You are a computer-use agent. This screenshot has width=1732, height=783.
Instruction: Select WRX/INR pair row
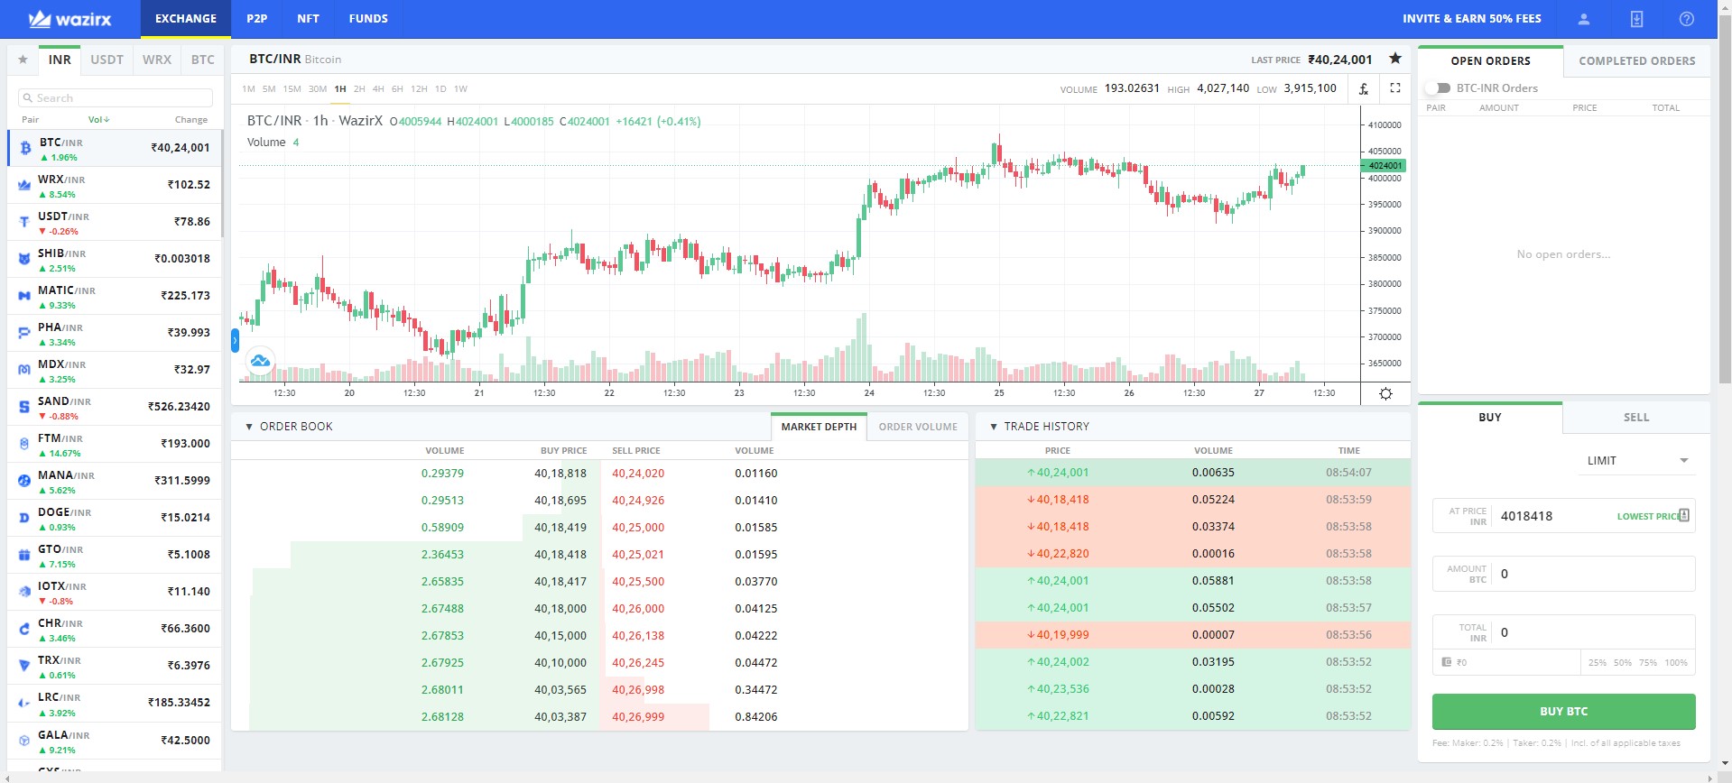coord(115,186)
